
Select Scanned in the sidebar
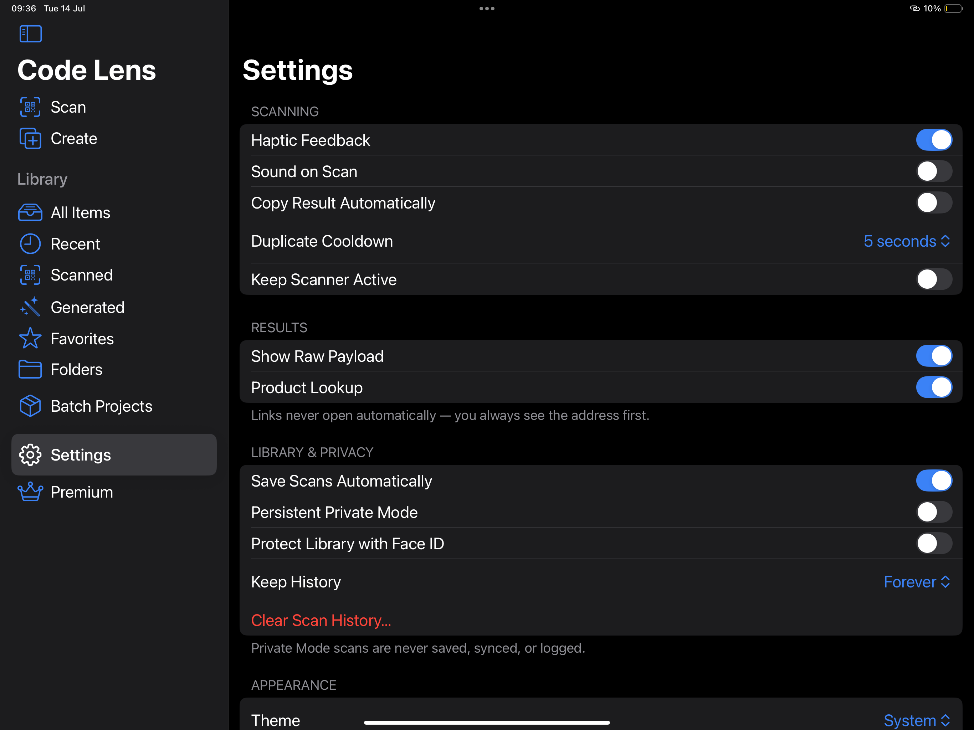click(114, 275)
